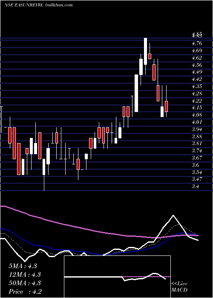
Task: Click the 5MA : 4.3 readout
Action: [x=23, y=266]
